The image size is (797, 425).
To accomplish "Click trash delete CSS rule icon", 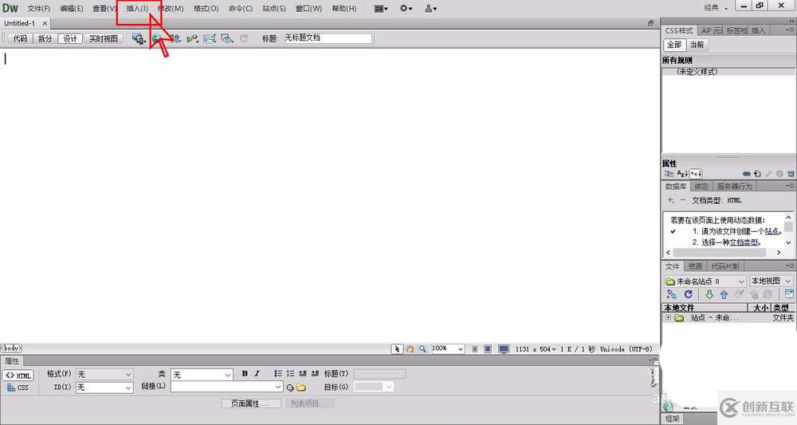I will [x=791, y=174].
